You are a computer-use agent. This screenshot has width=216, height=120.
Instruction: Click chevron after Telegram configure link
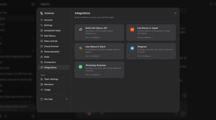coord(152,56)
